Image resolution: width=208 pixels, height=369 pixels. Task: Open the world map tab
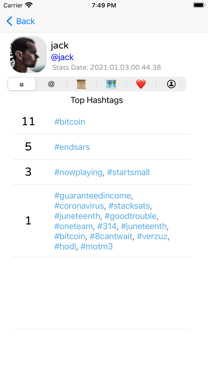111,84
